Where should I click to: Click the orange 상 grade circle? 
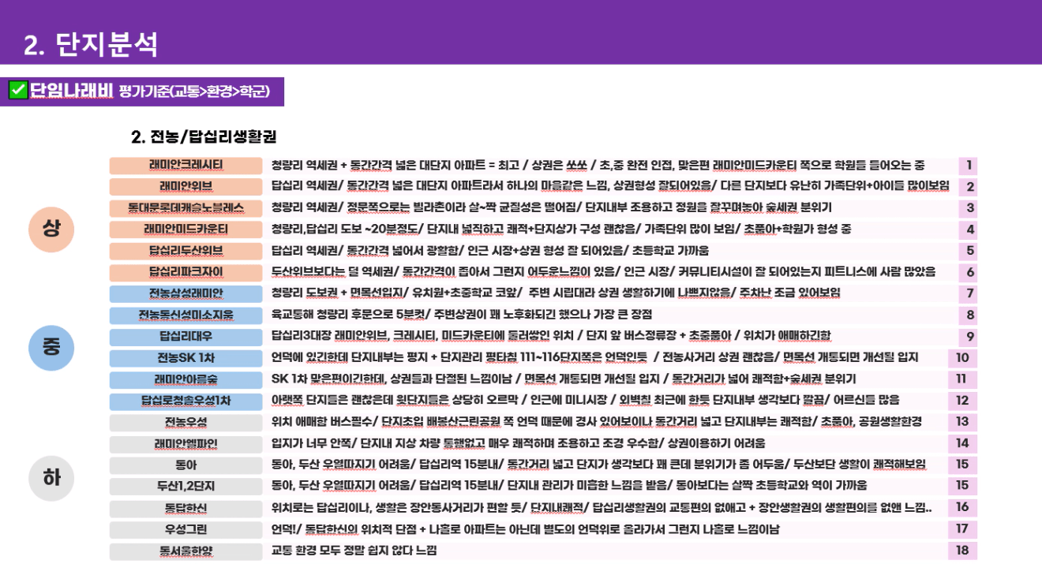(51, 229)
